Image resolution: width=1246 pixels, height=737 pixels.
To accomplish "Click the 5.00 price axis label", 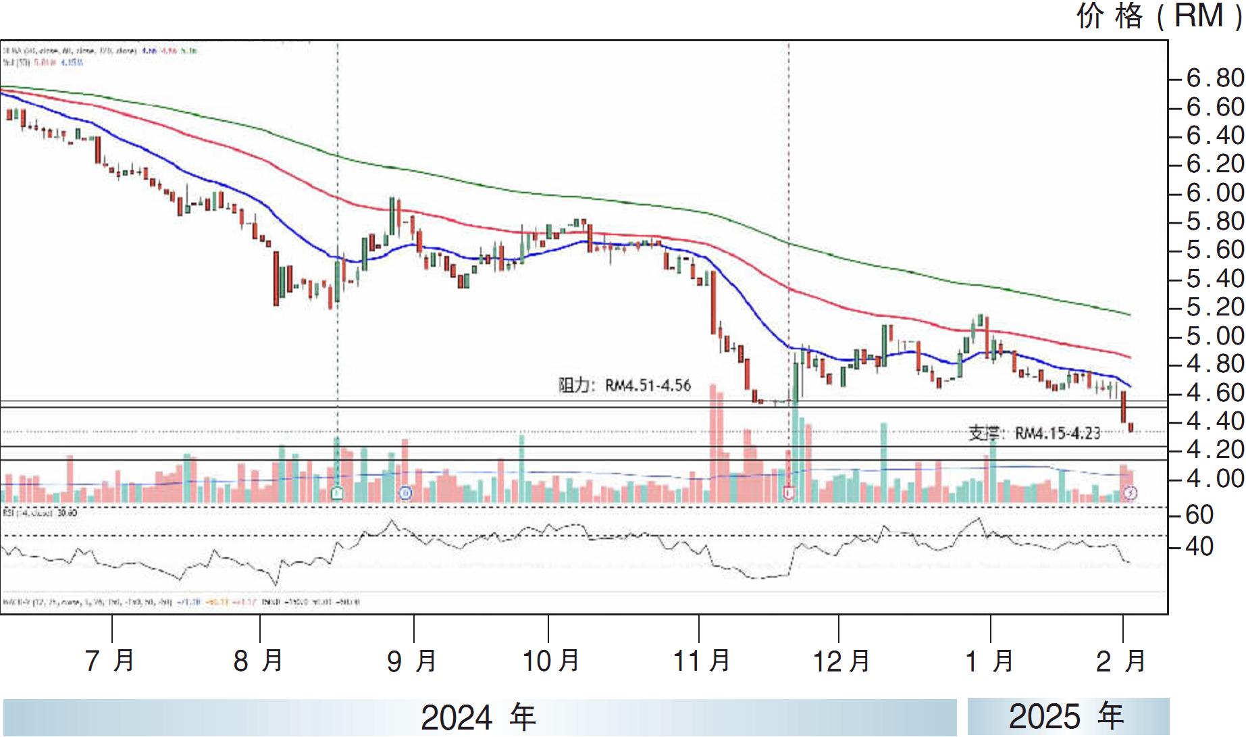I will pyautogui.click(x=1216, y=336).
